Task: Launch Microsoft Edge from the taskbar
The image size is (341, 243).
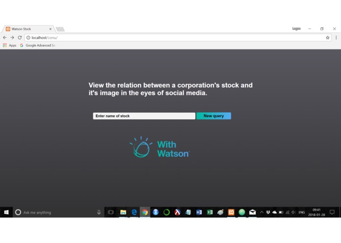Action: (x=134, y=213)
